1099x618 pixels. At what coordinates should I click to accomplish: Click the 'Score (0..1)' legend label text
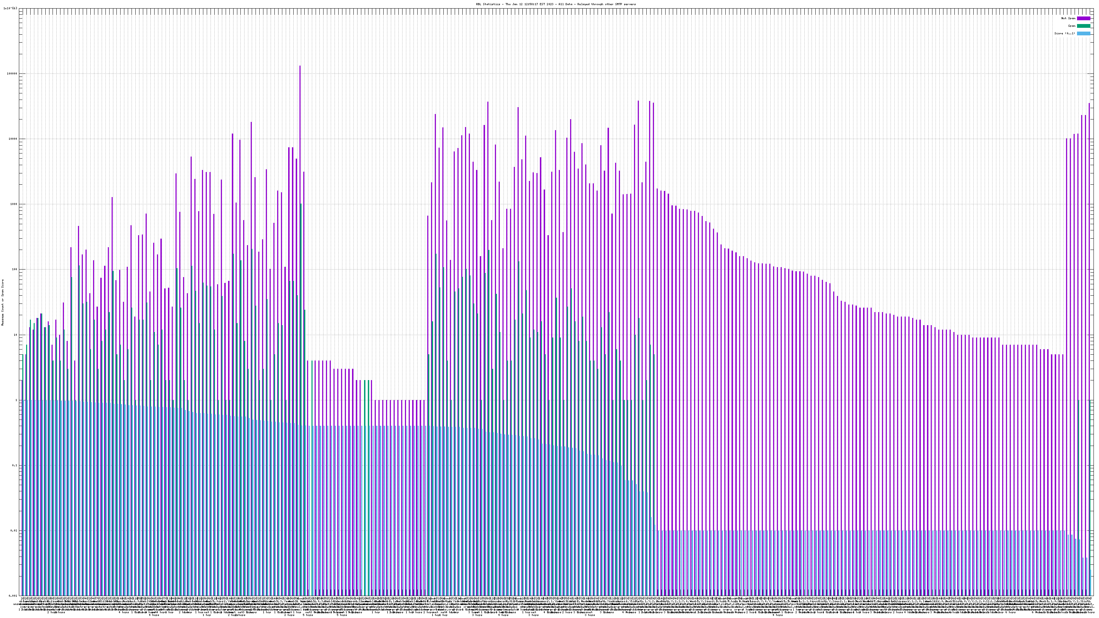pyautogui.click(x=1064, y=33)
